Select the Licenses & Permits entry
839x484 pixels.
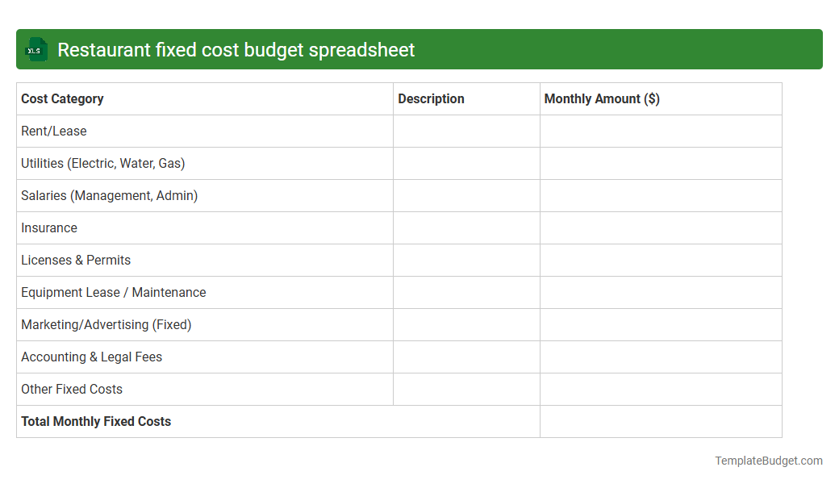[76, 260]
